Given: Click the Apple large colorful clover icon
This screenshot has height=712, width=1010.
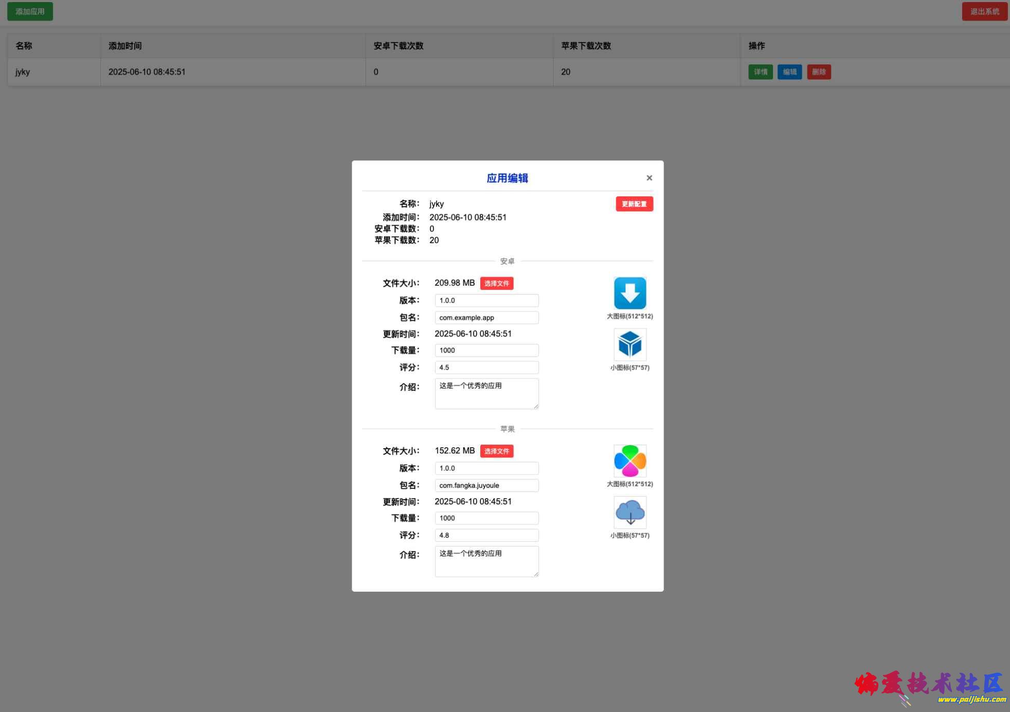Looking at the screenshot, I should pos(629,461).
